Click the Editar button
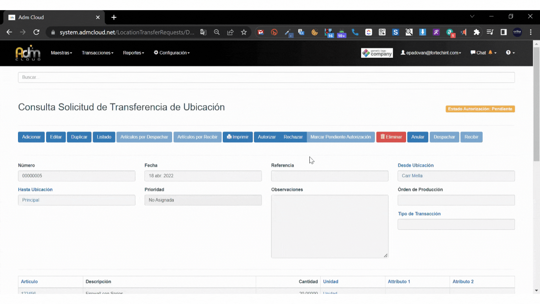The width and height of the screenshot is (540, 304). (56, 137)
